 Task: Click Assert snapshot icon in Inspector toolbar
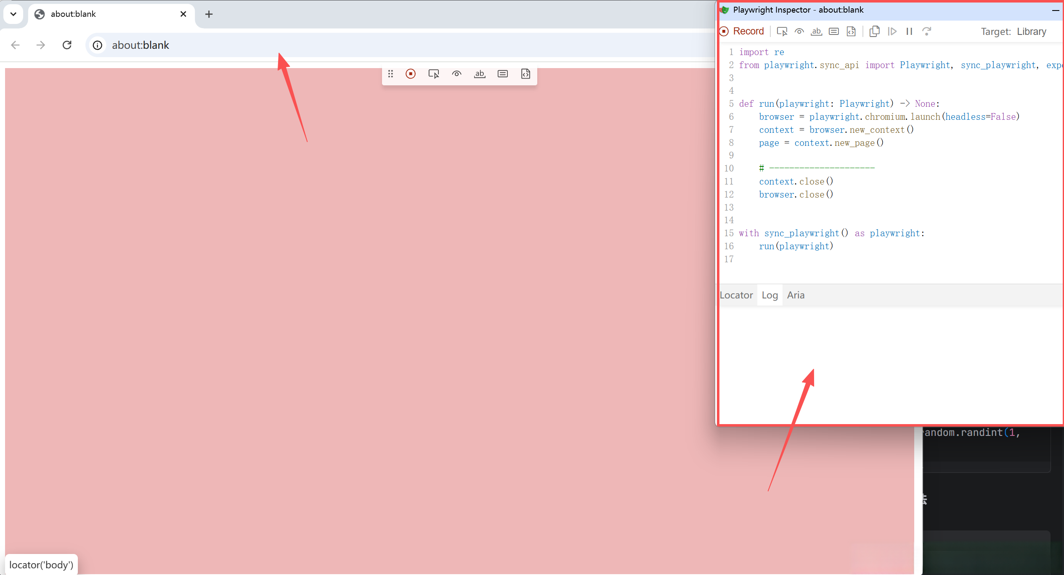point(851,32)
